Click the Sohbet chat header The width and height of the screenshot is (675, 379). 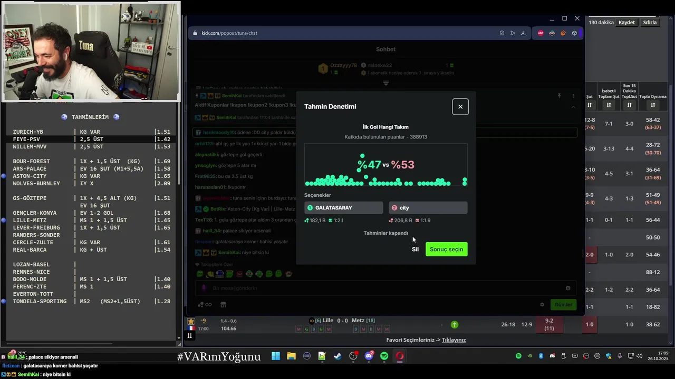point(386,49)
